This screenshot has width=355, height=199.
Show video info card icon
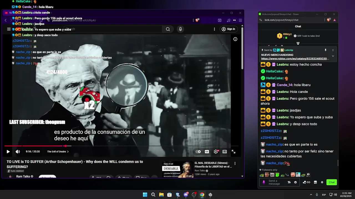[235, 39]
